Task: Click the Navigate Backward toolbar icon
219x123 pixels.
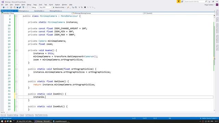Action: click(x=4, y=8)
